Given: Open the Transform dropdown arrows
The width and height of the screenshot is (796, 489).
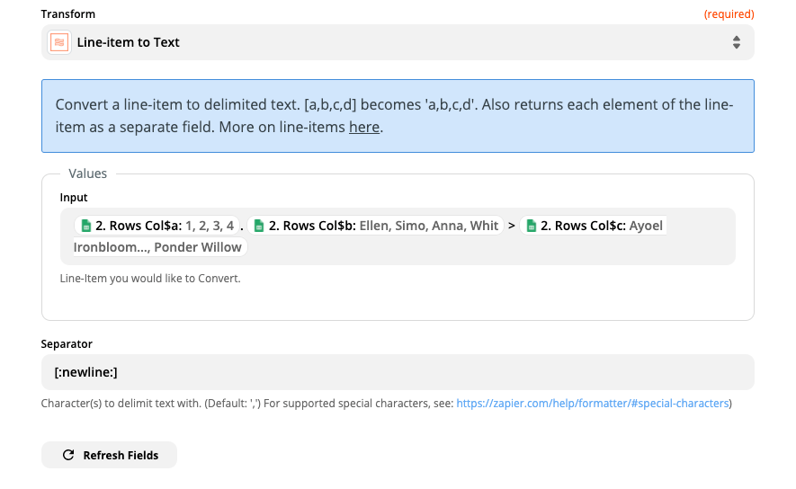Looking at the screenshot, I should click(x=736, y=42).
